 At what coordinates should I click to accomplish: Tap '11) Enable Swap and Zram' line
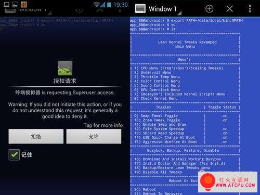coord(160,124)
